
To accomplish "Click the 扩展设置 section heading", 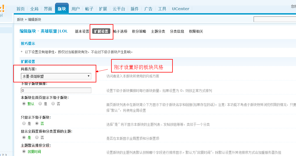I will (28, 62).
